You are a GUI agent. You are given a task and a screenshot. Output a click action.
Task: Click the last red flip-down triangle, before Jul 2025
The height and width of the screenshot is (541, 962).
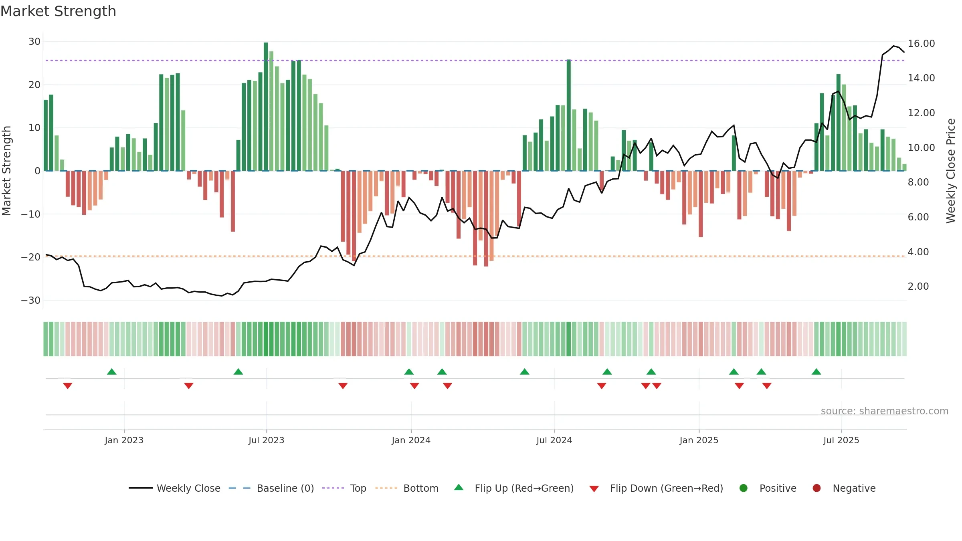[767, 386]
